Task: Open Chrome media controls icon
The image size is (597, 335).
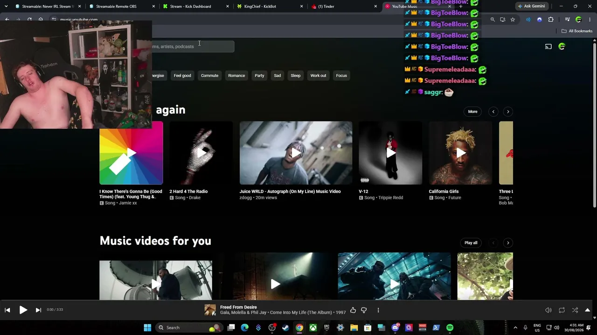Action: [x=567, y=20]
